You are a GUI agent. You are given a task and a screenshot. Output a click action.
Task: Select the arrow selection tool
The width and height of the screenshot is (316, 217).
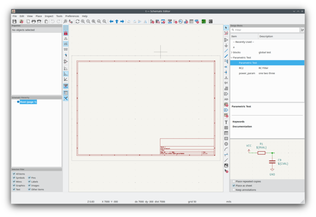click(x=226, y=28)
